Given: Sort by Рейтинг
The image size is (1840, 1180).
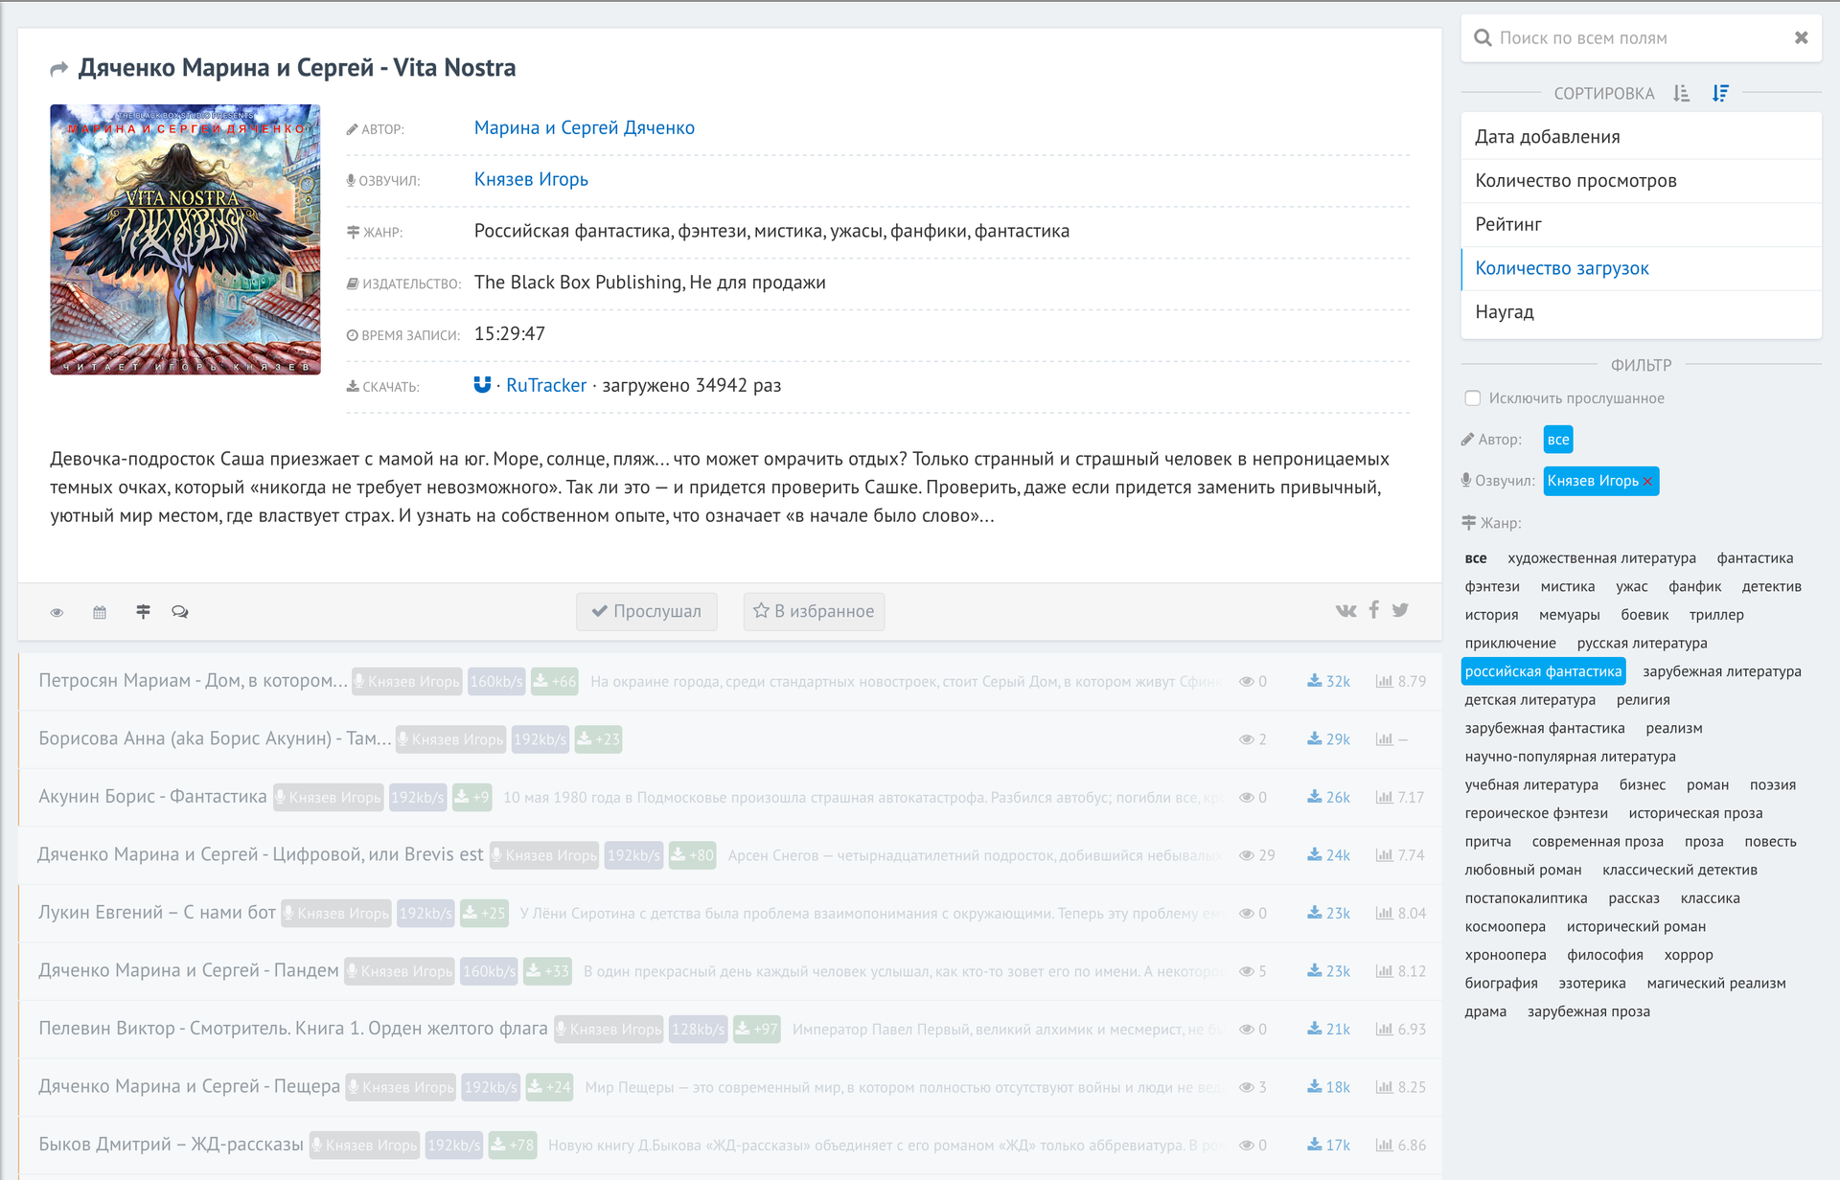Looking at the screenshot, I should pos(1641,224).
